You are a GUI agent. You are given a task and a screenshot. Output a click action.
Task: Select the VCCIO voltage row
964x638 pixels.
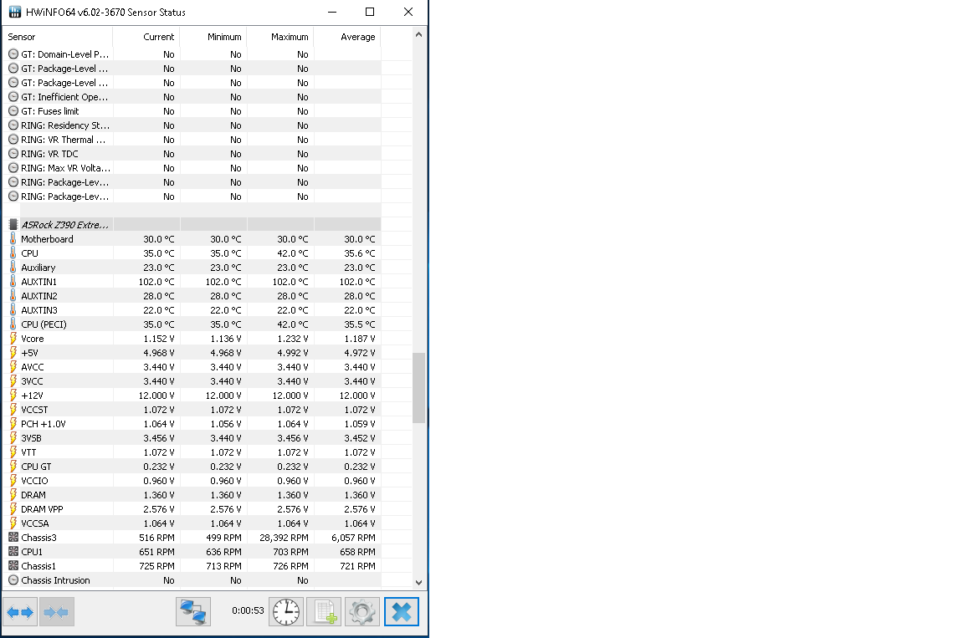(192, 481)
